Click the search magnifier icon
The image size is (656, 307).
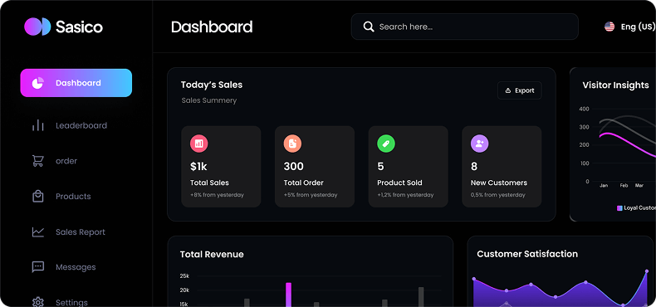369,27
